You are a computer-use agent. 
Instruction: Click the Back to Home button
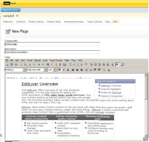[x=11, y=10]
